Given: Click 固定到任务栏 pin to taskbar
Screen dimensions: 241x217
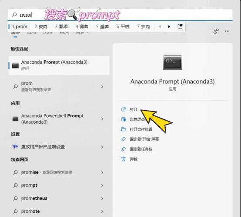Looking at the screenshot, I should 141,149.
